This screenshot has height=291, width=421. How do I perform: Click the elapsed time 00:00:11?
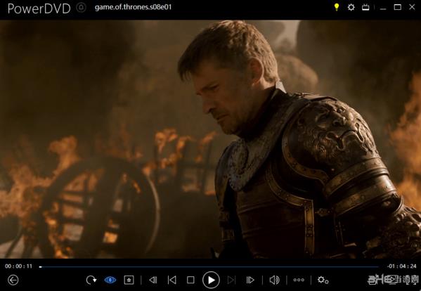pos(18,266)
